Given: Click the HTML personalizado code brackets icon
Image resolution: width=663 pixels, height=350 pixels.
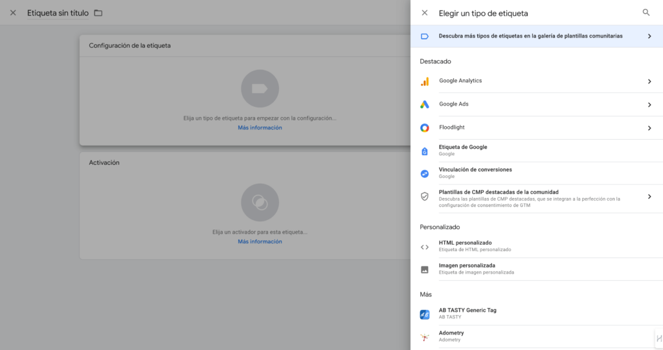Looking at the screenshot, I should click(x=425, y=247).
